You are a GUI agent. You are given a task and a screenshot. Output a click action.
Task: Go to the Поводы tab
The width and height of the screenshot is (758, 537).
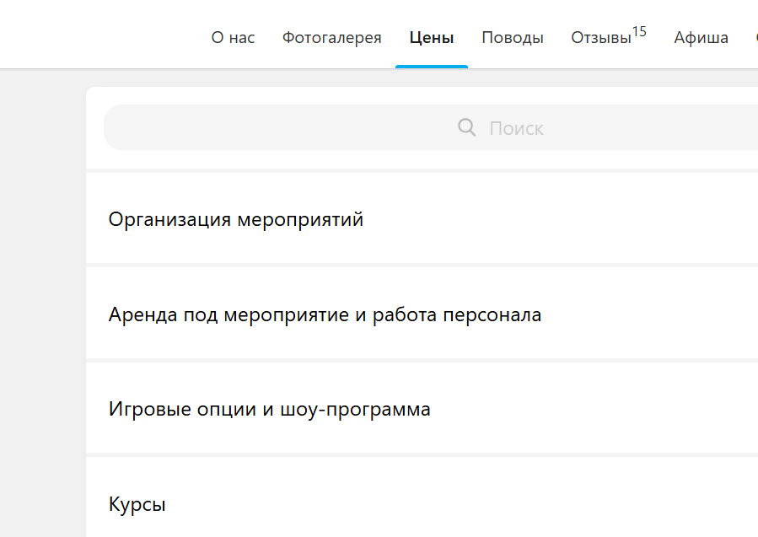tap(513, 38)
